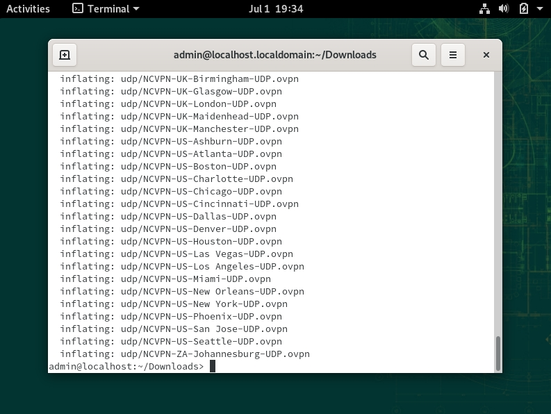
Task: Click the NCVPN-UK-Glasgow-UDP.ovpn line
Action: pos(171,92)
